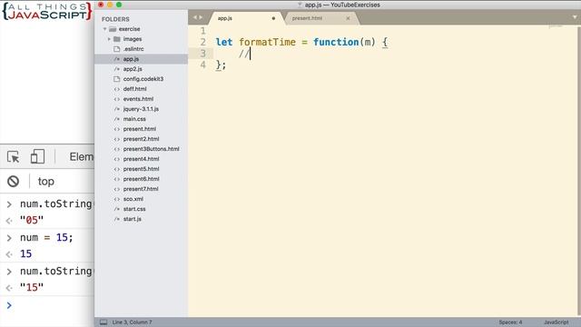Screen dimensions: 581x327
Task: Click the "15" string console output
Action: [32, 287]
